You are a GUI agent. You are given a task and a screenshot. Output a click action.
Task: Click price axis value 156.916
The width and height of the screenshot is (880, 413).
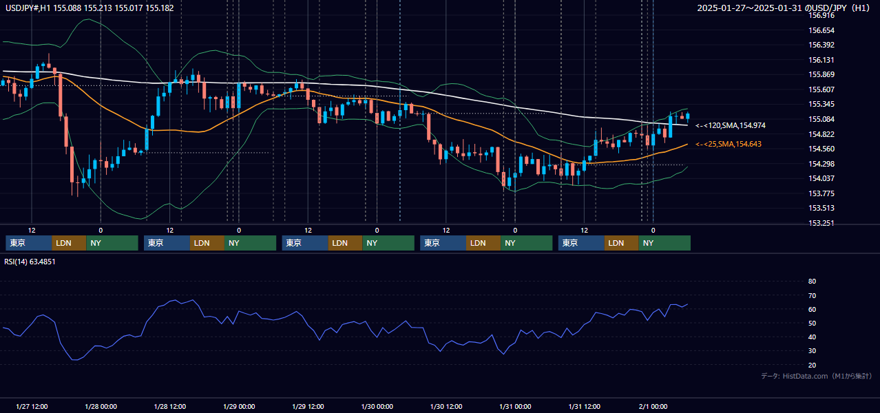[821, 15]
